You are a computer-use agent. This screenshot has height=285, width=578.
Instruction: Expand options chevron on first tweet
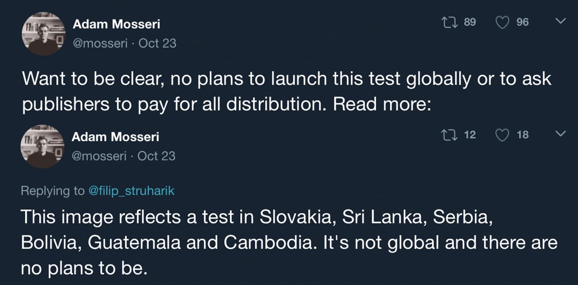point(560,21)
